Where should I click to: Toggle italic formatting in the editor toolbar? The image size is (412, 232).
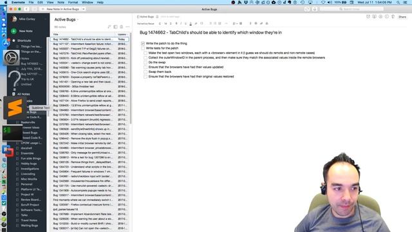point(181,23)
